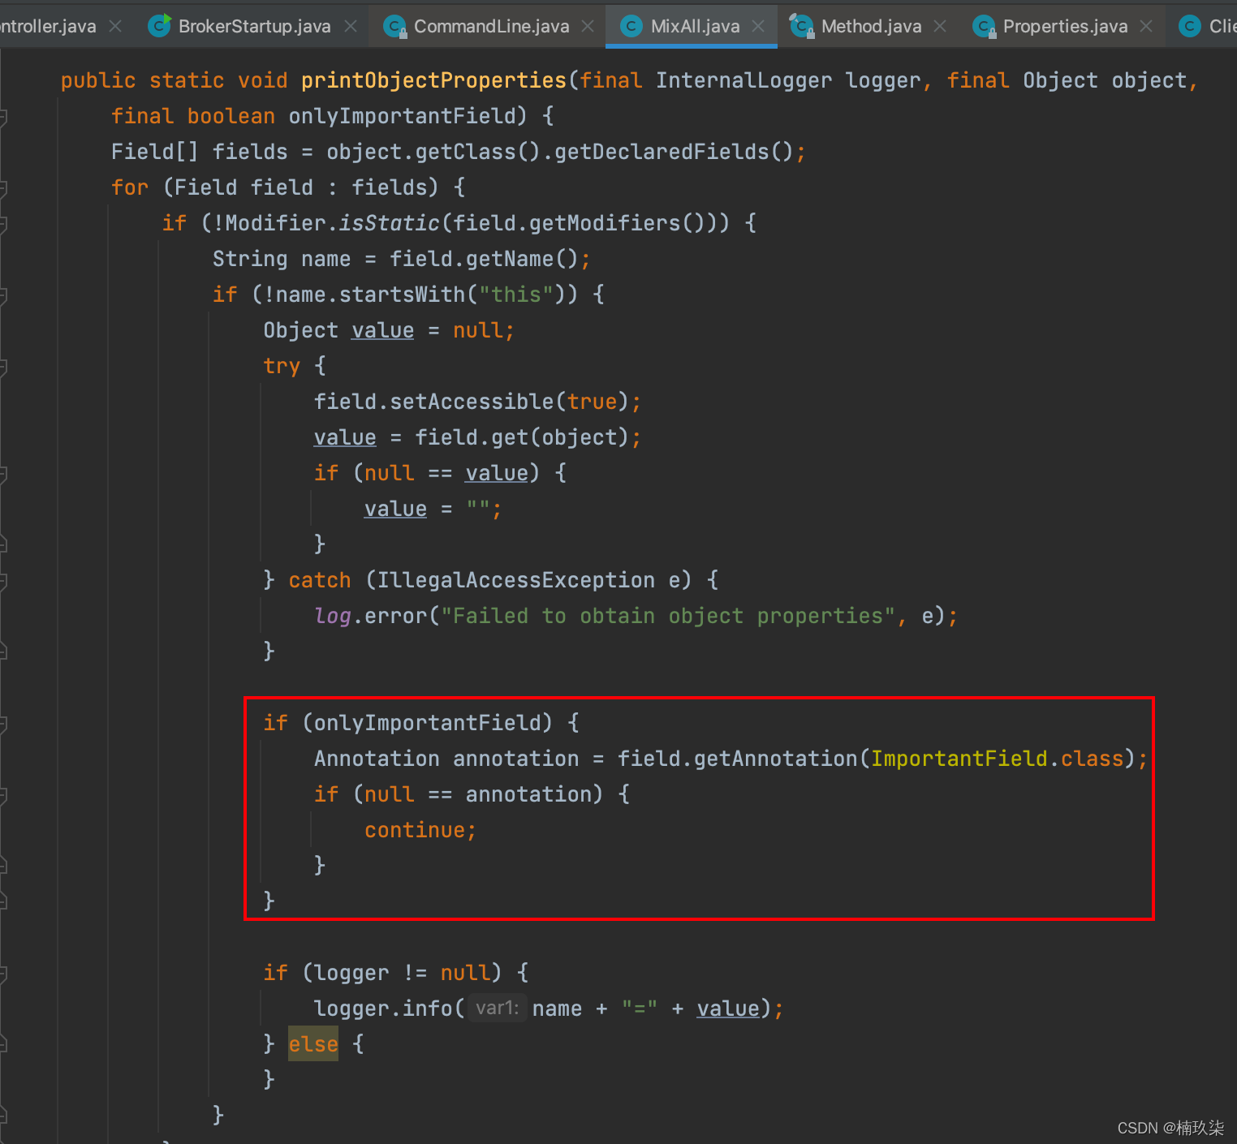Switch to the Method.java tab

[x=871, y=27]
